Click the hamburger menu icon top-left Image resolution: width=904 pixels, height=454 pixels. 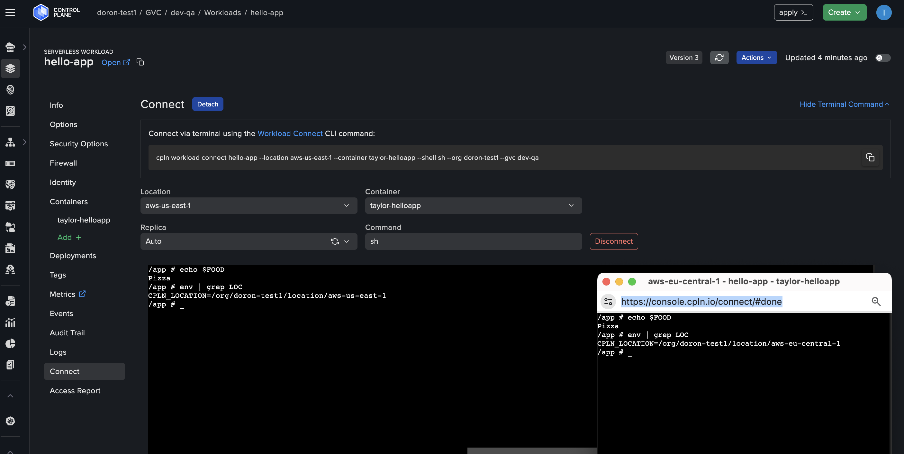[x=10, y=12]
